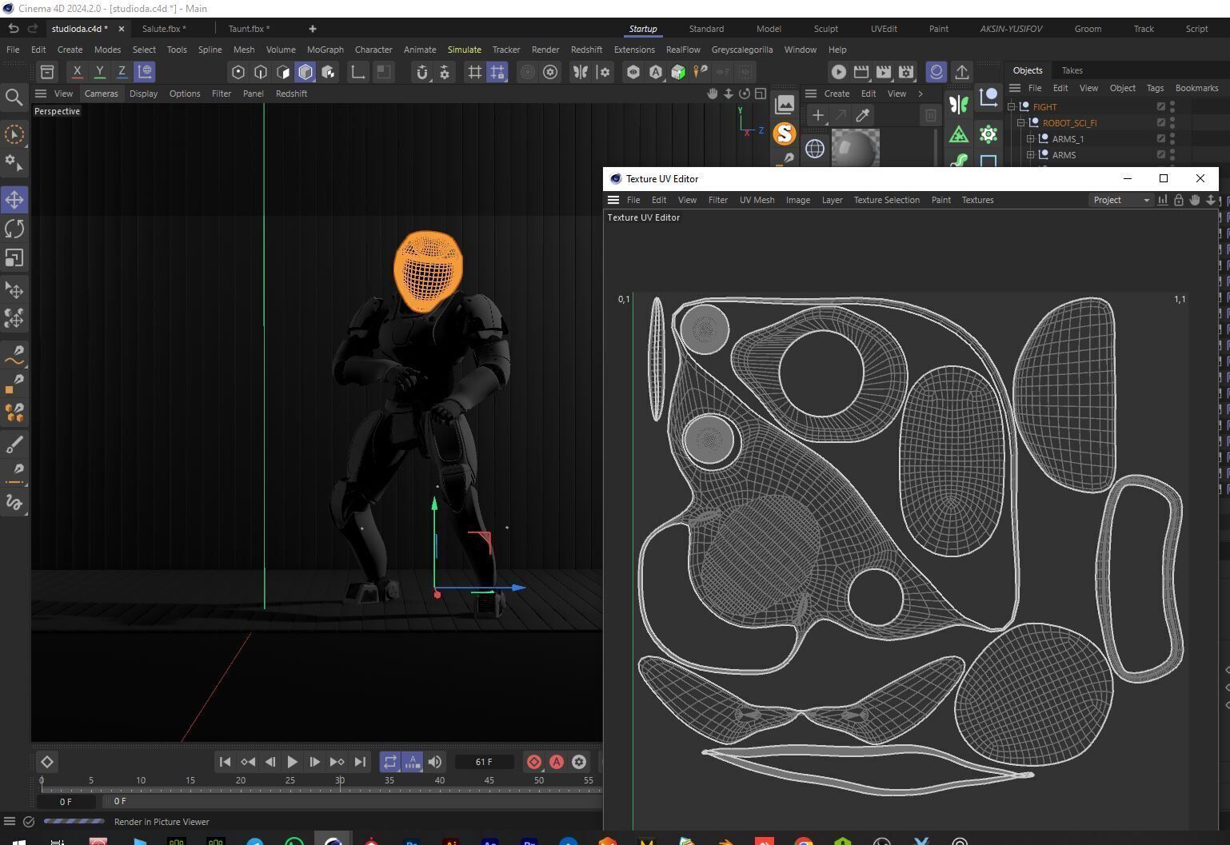Click the record active objects keyframe button

[x=533, y=762]
